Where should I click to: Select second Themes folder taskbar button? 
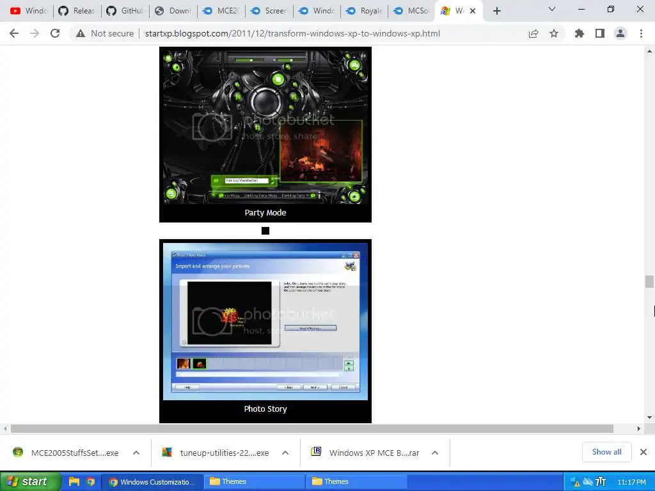coord(356,482)
